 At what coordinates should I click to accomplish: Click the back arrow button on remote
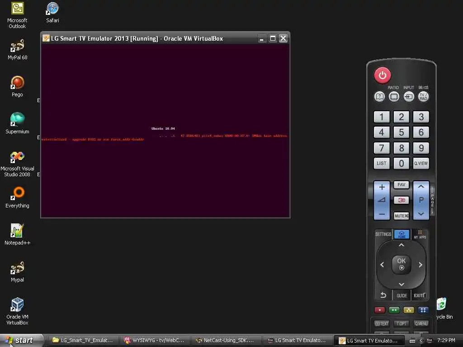point(383,295)
